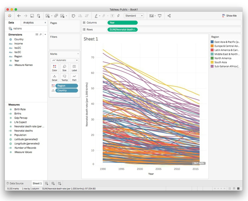Open the New Worksheet icon dropdown arrow
Viewport: 248px width, 201px height.
(x=52, y=16)
